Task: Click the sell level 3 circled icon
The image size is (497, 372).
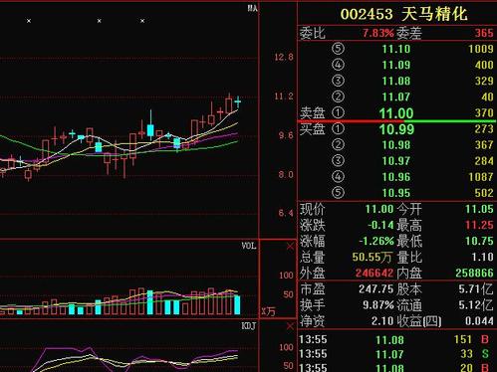Action: click(x=338, y=81)
